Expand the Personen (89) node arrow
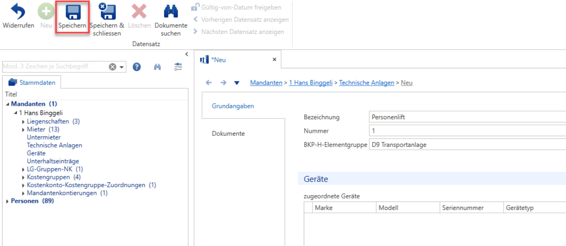The image size is (566, 246). (7, 201)
